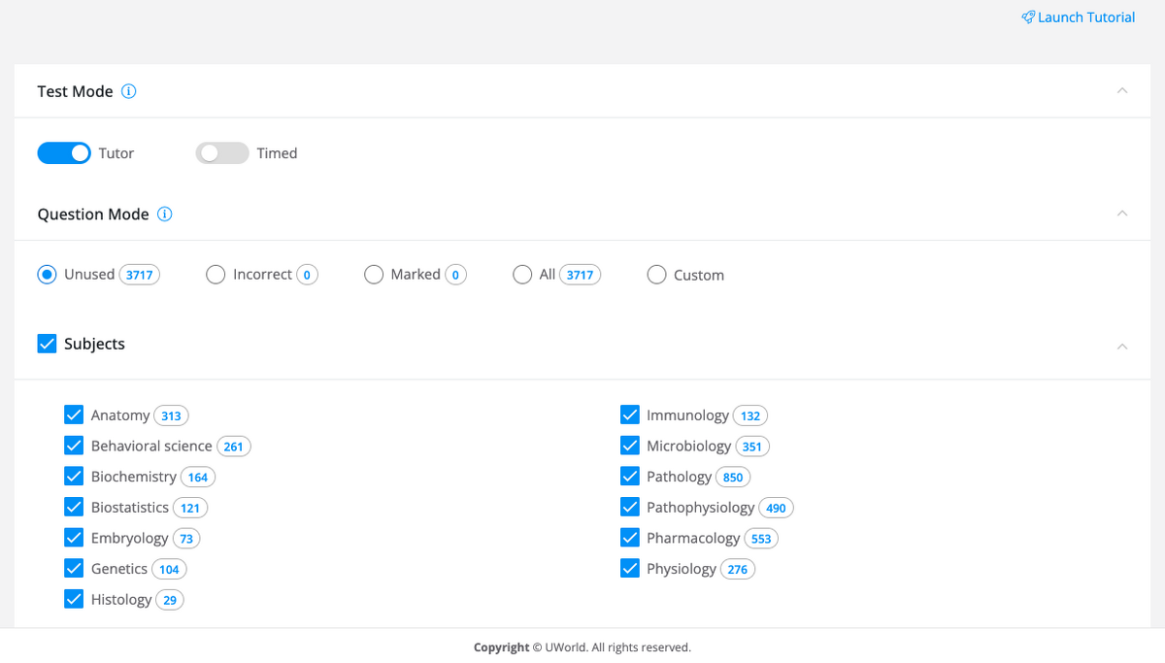Select the Marked questions radio button
Image resolution: width=1165 pixels, height=663 pixels.
tap(374, 275)
